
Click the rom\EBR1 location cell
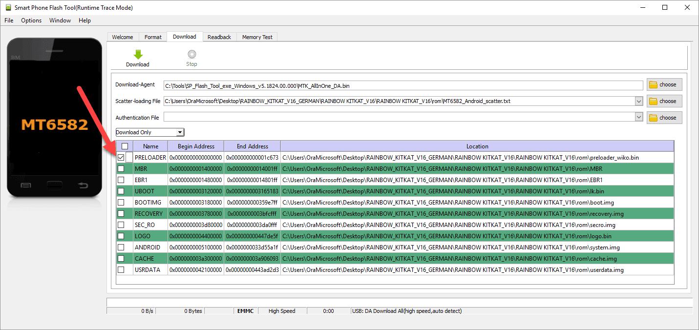(477, 180)
